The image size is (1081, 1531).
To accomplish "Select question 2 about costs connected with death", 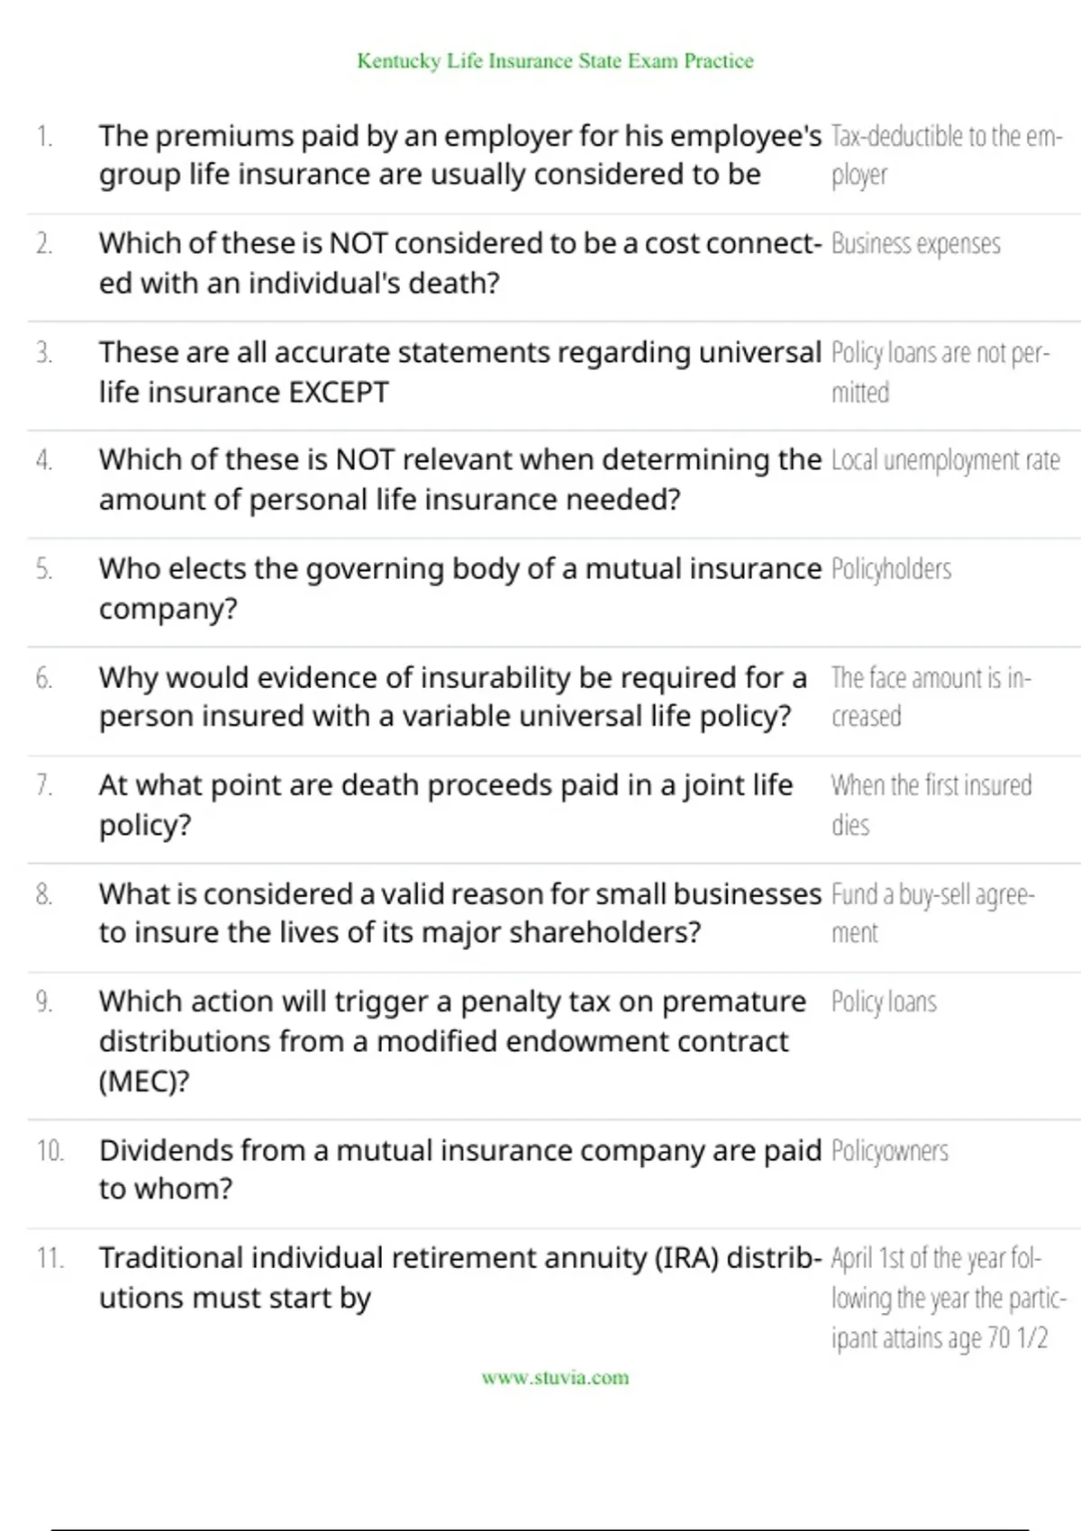I will tap(459, 263).
